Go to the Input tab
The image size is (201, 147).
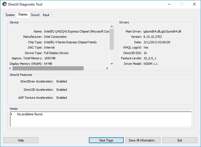[46, 15]
